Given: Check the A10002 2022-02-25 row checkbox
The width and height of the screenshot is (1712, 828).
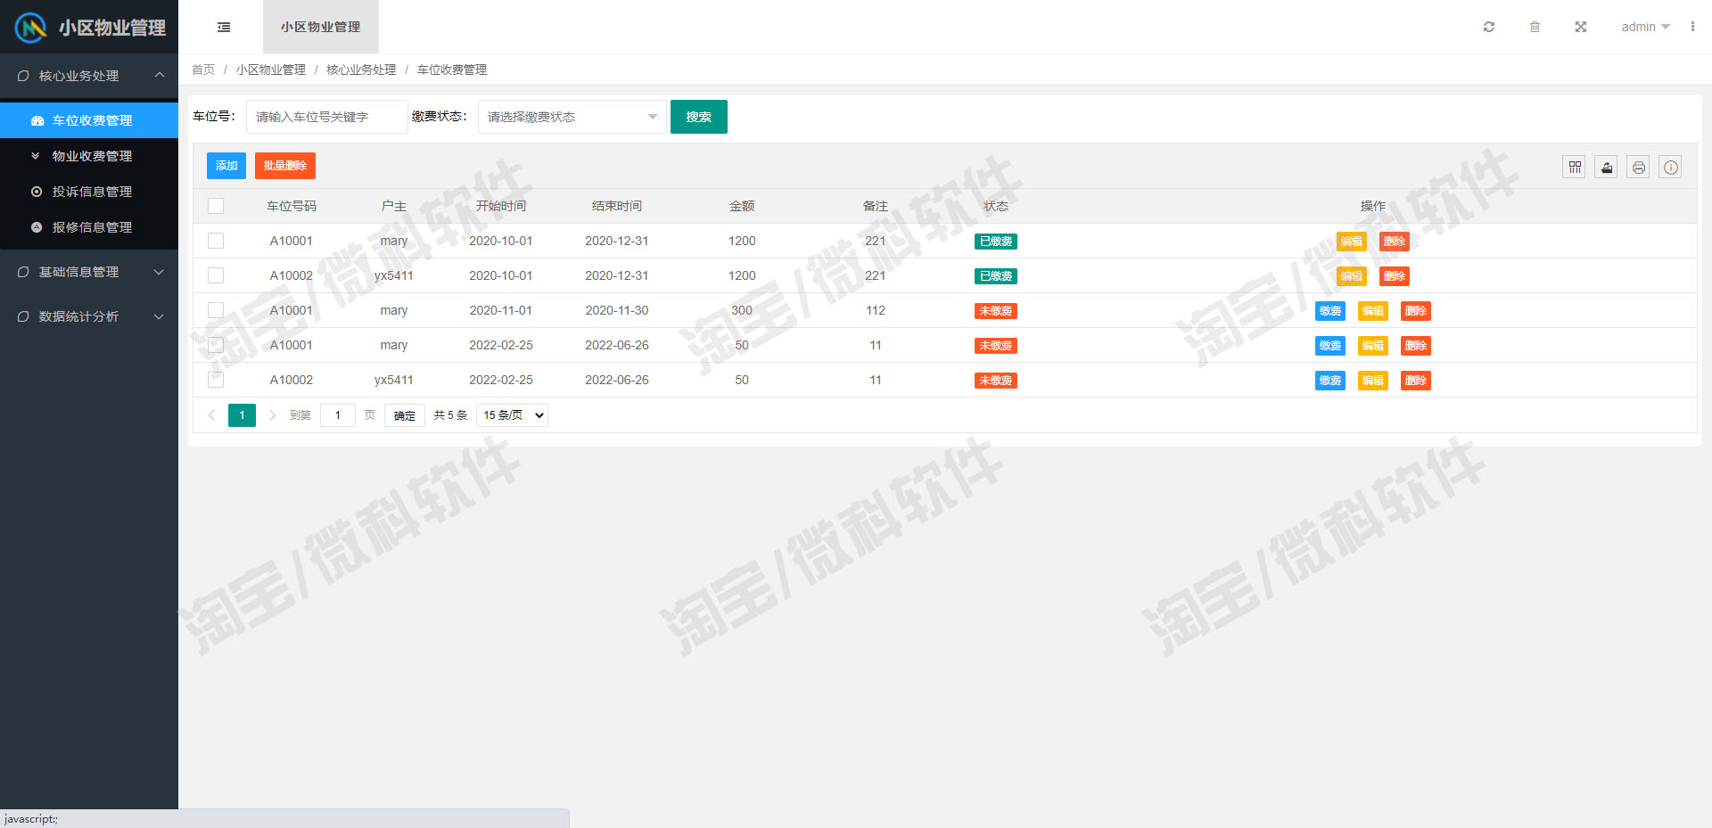Looking at the screenshot, I should pyautogui.click(x=216, y=380).
